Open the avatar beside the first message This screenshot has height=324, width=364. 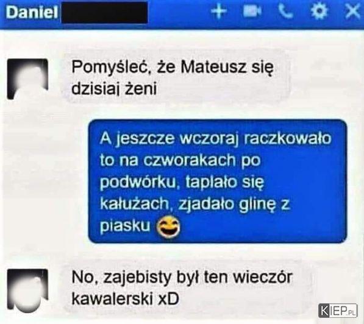(27, 79)
